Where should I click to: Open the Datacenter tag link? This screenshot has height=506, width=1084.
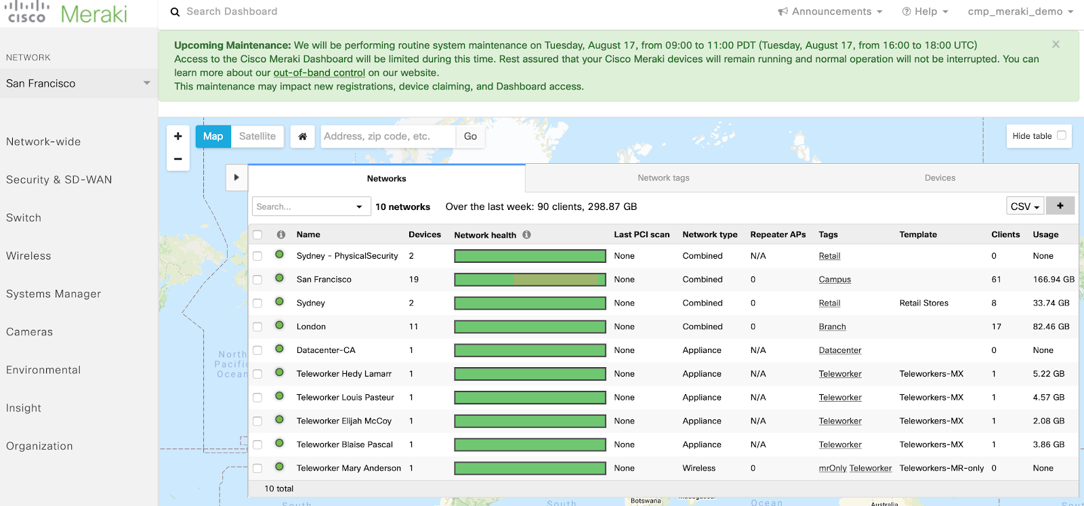click(840, 351)
